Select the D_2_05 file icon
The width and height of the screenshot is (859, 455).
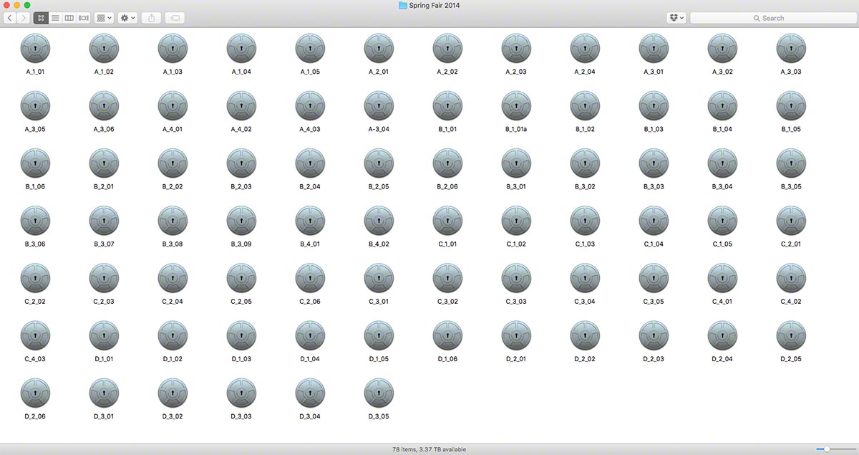point(792,336)
